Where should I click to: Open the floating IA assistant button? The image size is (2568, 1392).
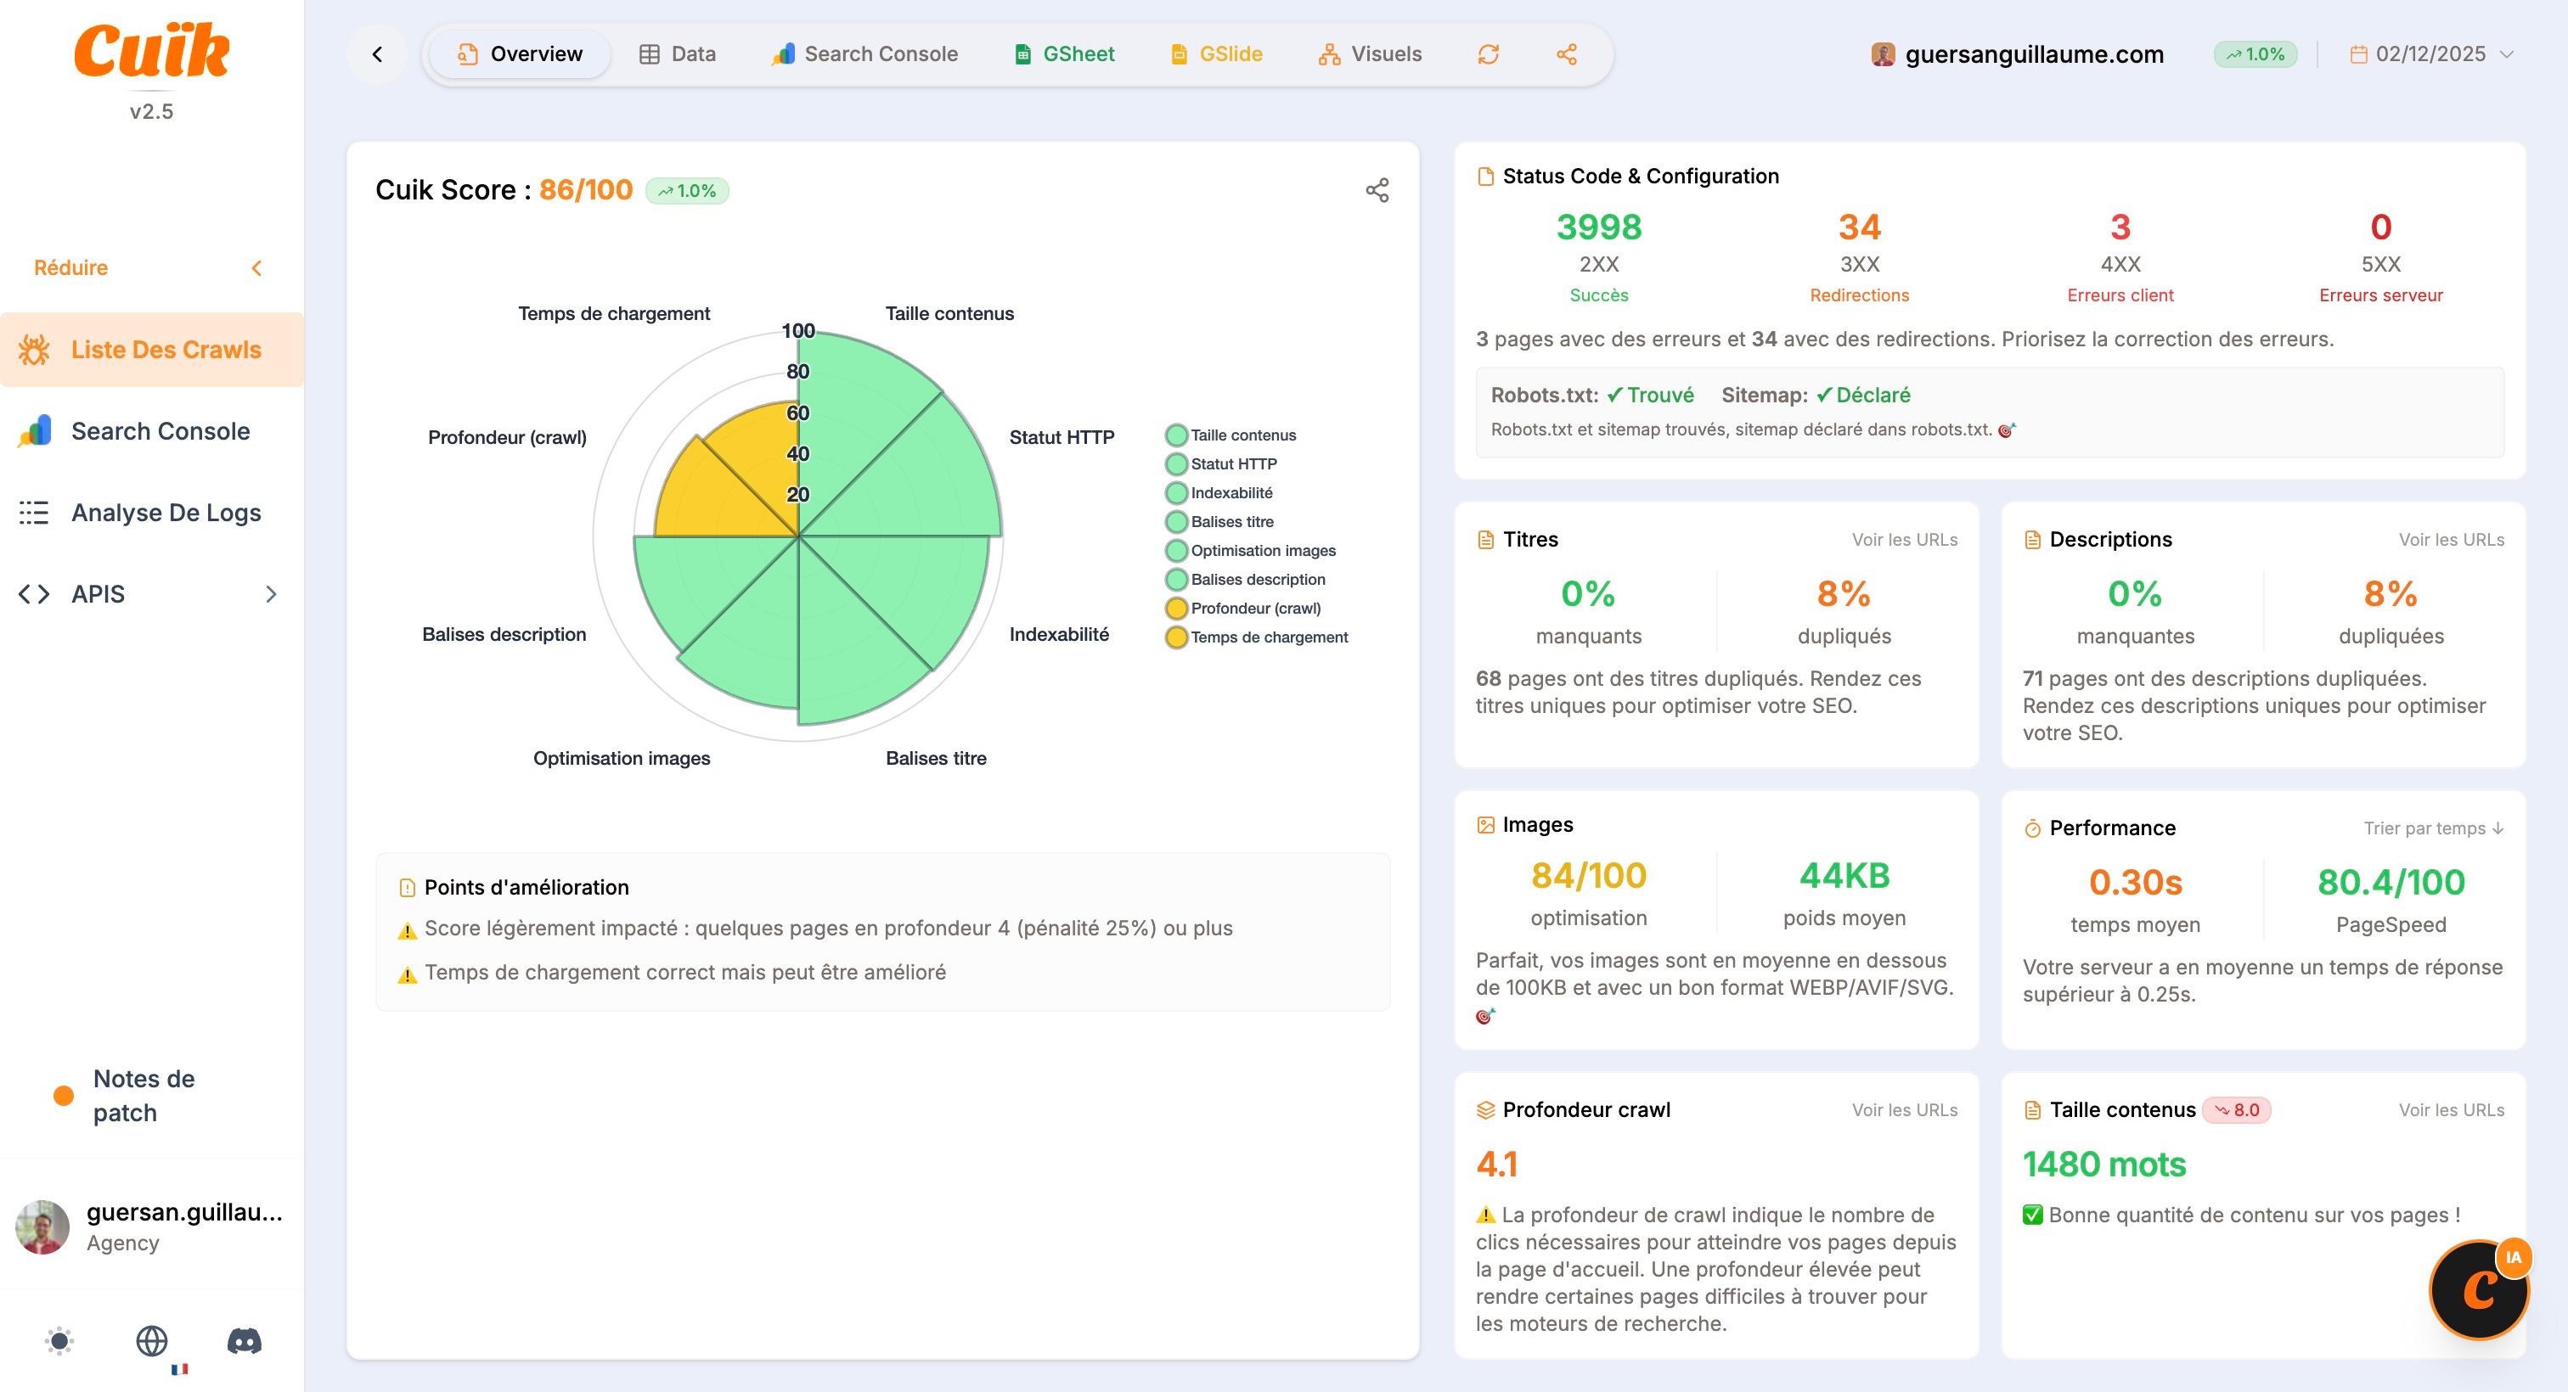[2478, 1289]
